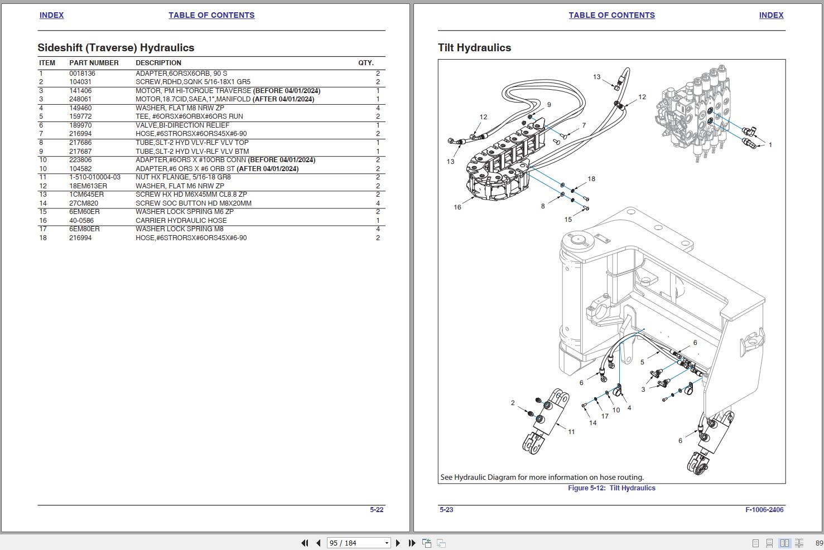Select part number 189970
Viewport: 824px width, 550px height.
click(80, 125)
